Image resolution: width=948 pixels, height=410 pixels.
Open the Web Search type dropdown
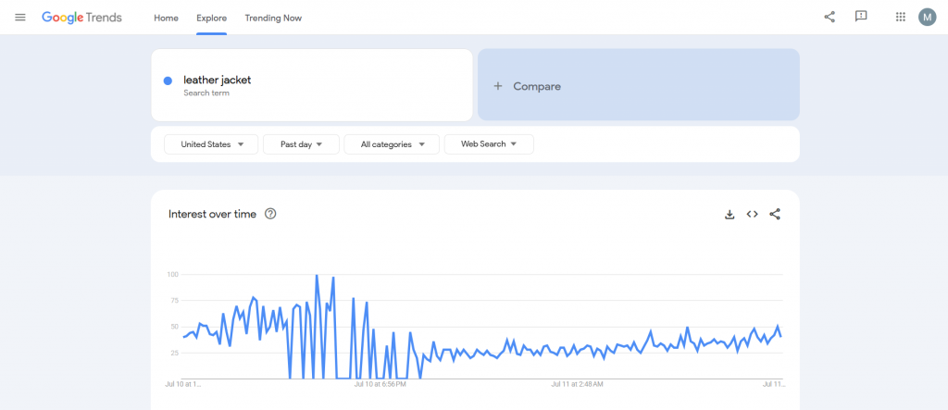[x=489, y=144]
